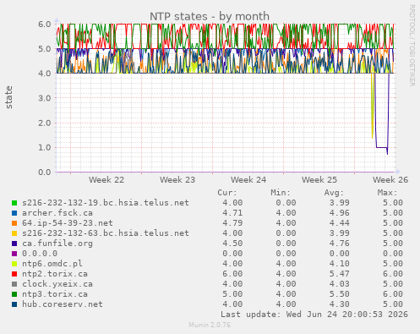Select legend entry ntp2.torix.ca
The height and width of the screenshot is (334, 420).
coord(55,274)
